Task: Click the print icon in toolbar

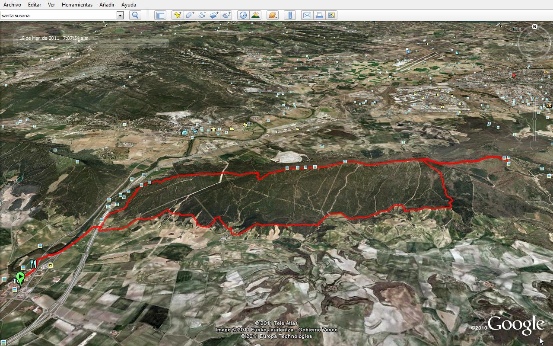Action: pos(319,15)
